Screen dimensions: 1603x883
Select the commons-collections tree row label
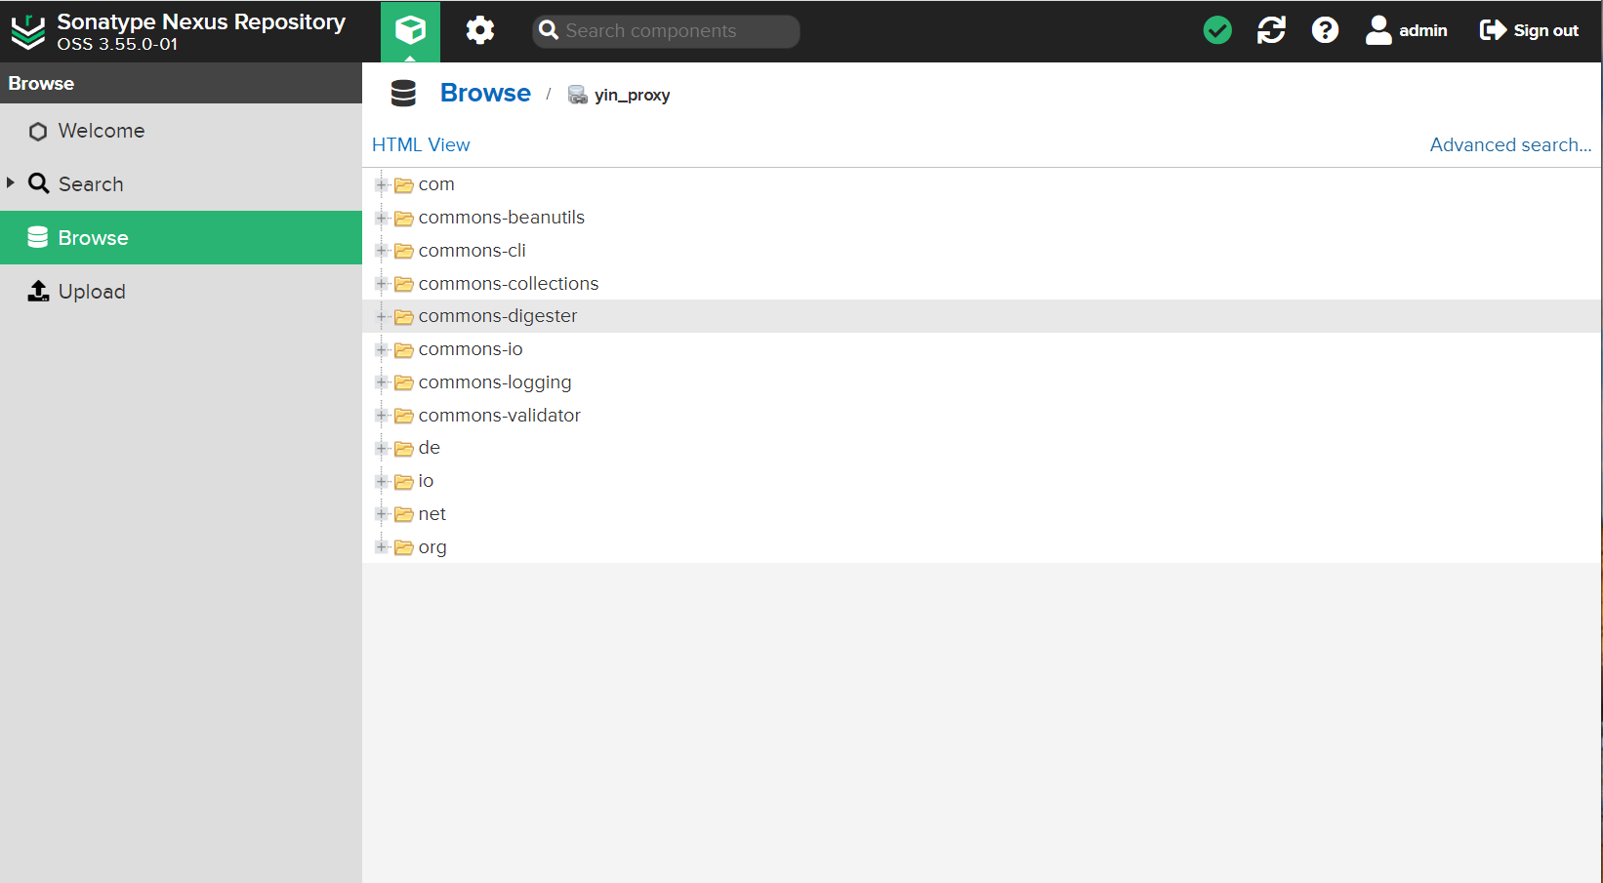point(509,284)
